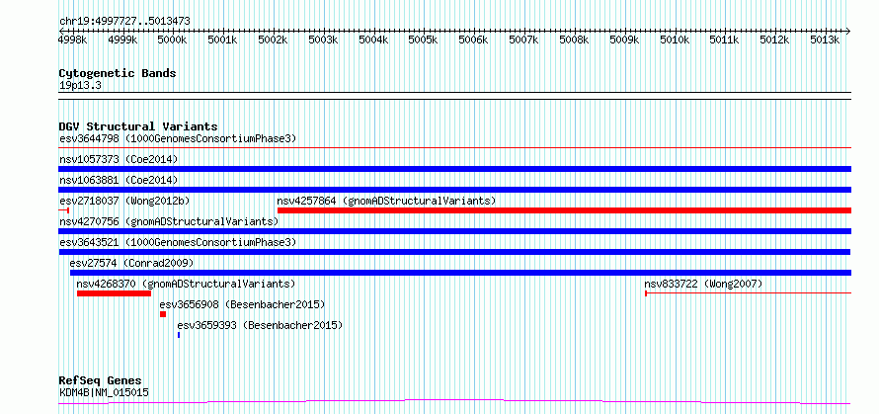Click the short red nsv4268370 bar
Viewport: 879px width, 414px height.
click(x=114, y=293)
